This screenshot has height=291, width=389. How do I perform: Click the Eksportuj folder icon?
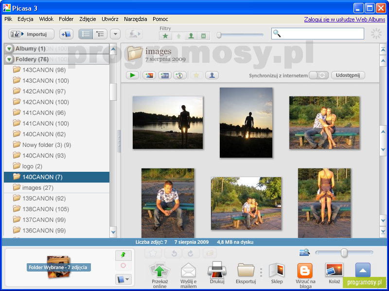246,273
